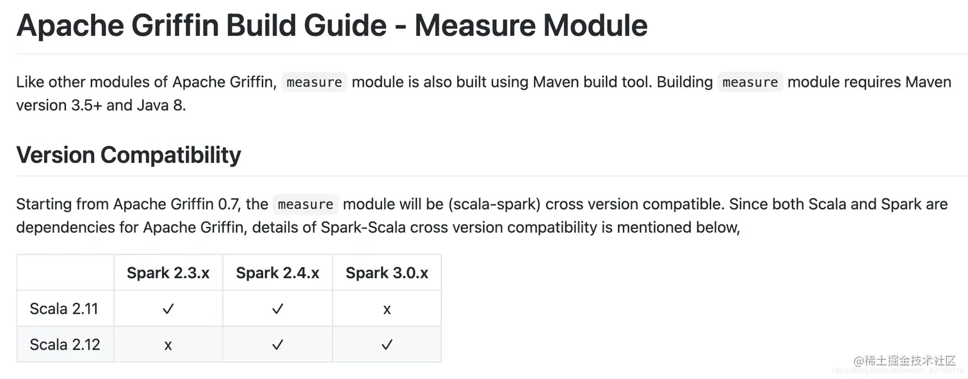This screenshot has height=379, width=968.
Task: Click checkmark for Scala 2.12 and Spark 2.4.x
Action: [278, 345]
